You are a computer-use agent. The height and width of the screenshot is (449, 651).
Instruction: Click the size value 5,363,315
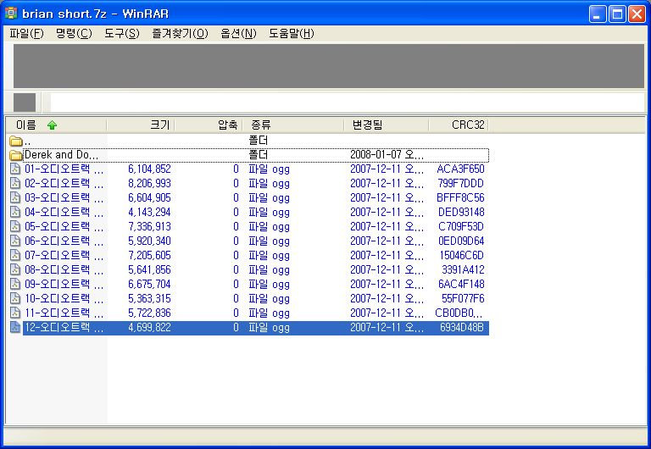pos(149,298)
